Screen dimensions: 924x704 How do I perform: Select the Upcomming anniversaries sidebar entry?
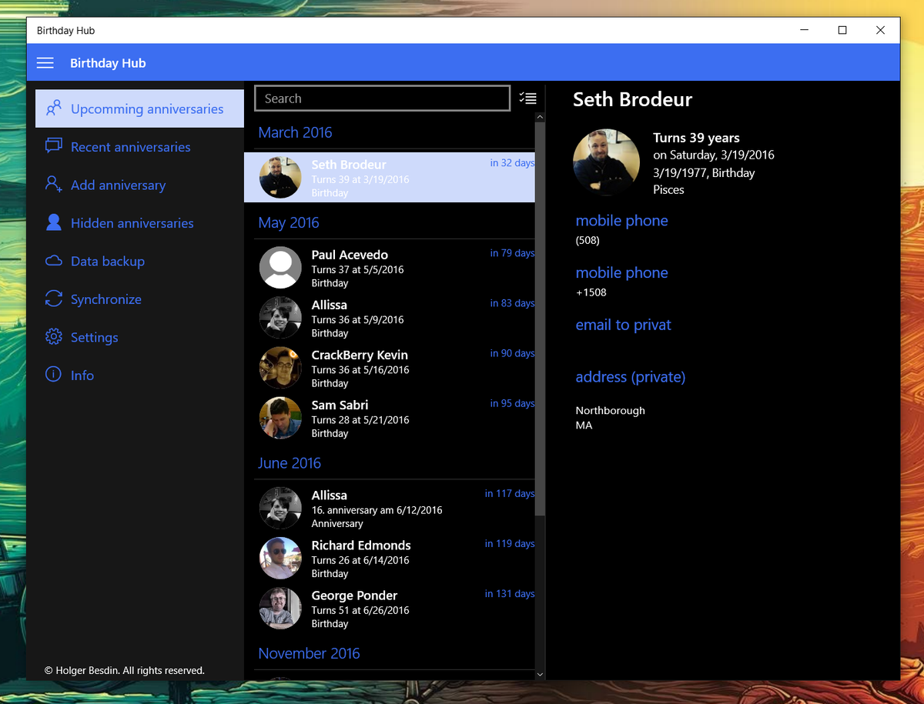(139, 108)
